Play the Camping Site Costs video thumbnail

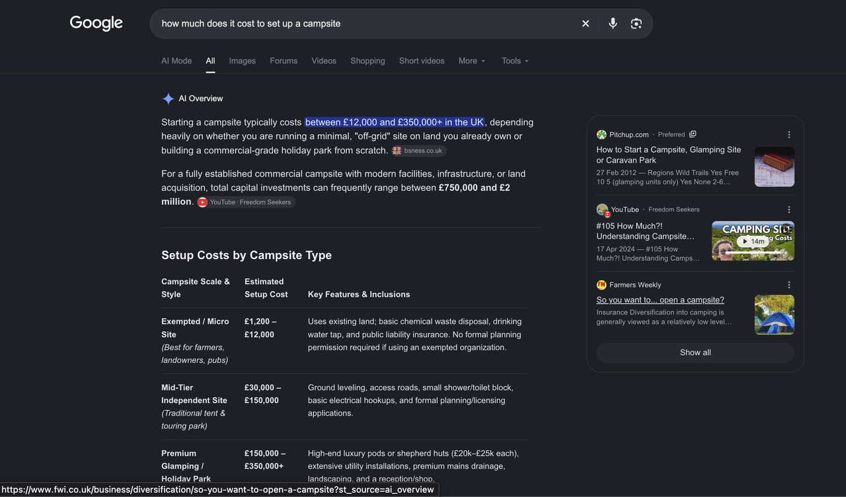click(753, 241)
